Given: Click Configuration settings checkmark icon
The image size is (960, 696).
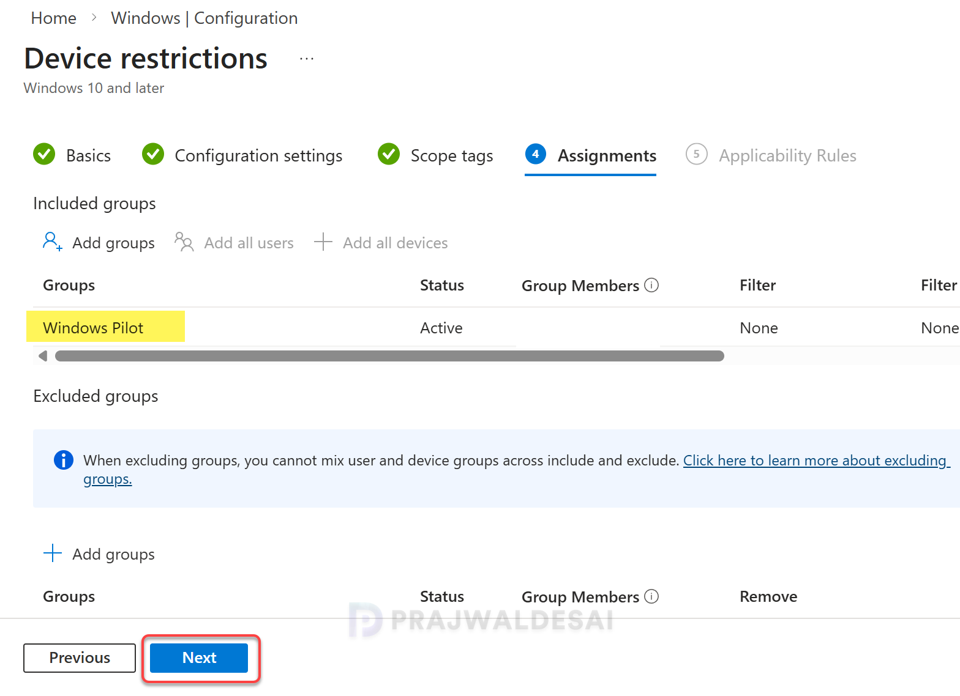Looking at the screenshot, I should pyautogui.click(x=153, y=154).
